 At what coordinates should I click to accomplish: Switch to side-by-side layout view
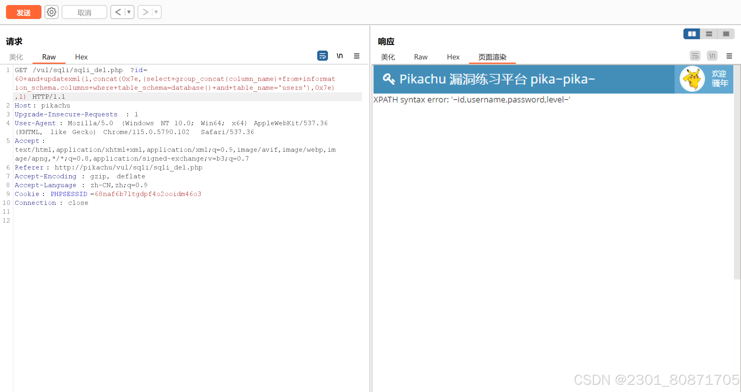[x=692, y=34]
